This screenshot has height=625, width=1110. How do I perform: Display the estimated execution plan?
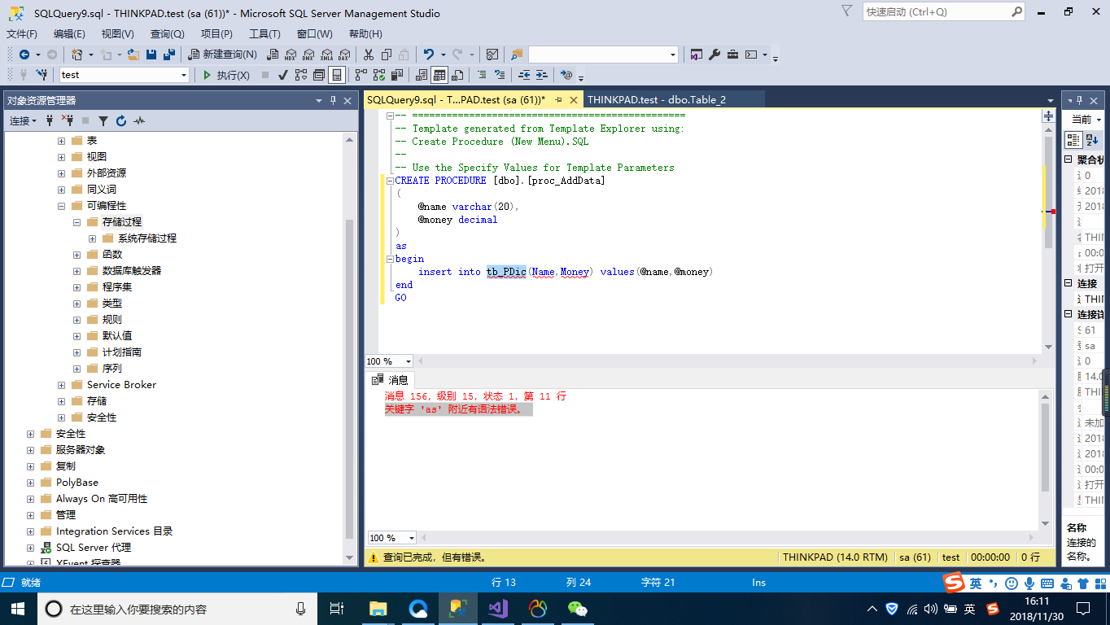tap(301, 75)
